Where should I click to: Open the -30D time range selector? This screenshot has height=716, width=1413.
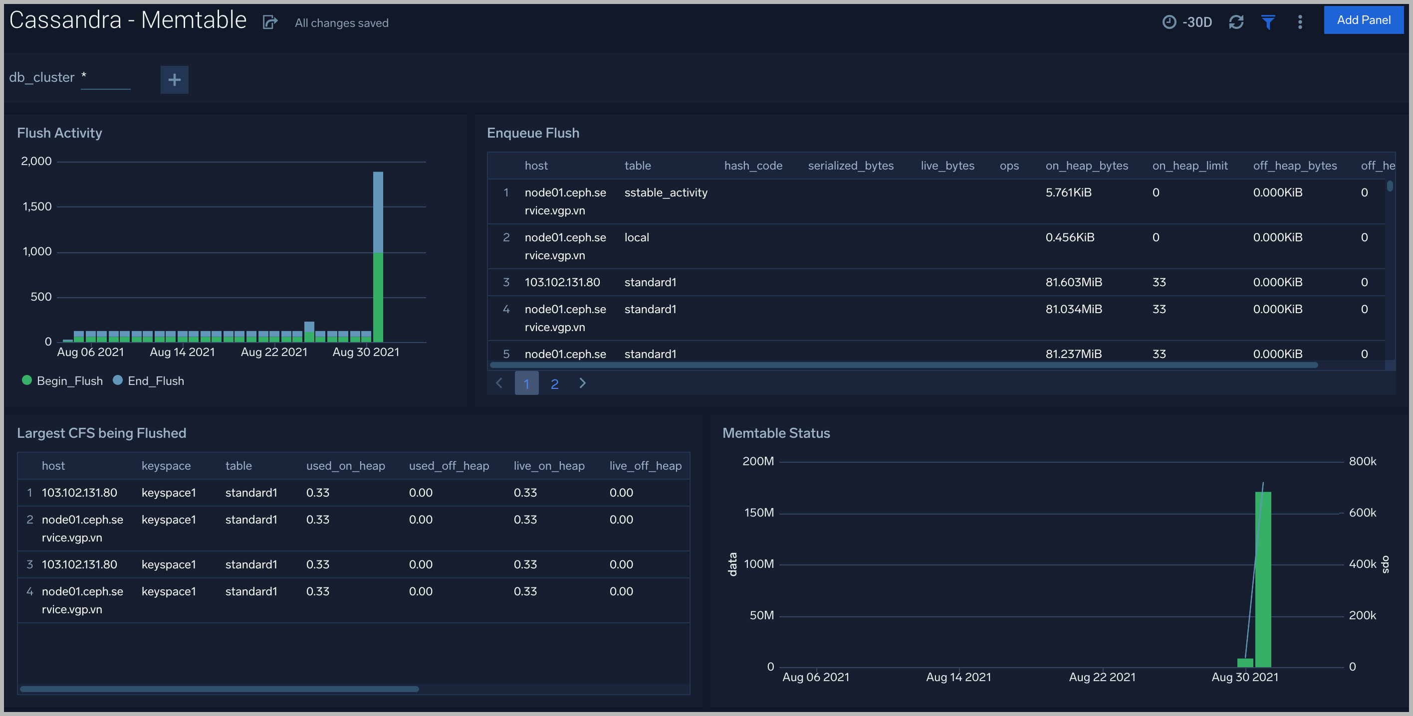[1197, 22]
